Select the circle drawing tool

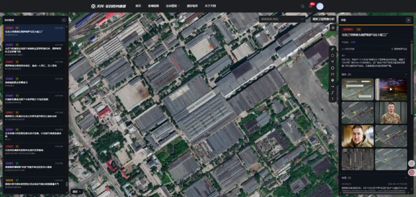[333, 55]
